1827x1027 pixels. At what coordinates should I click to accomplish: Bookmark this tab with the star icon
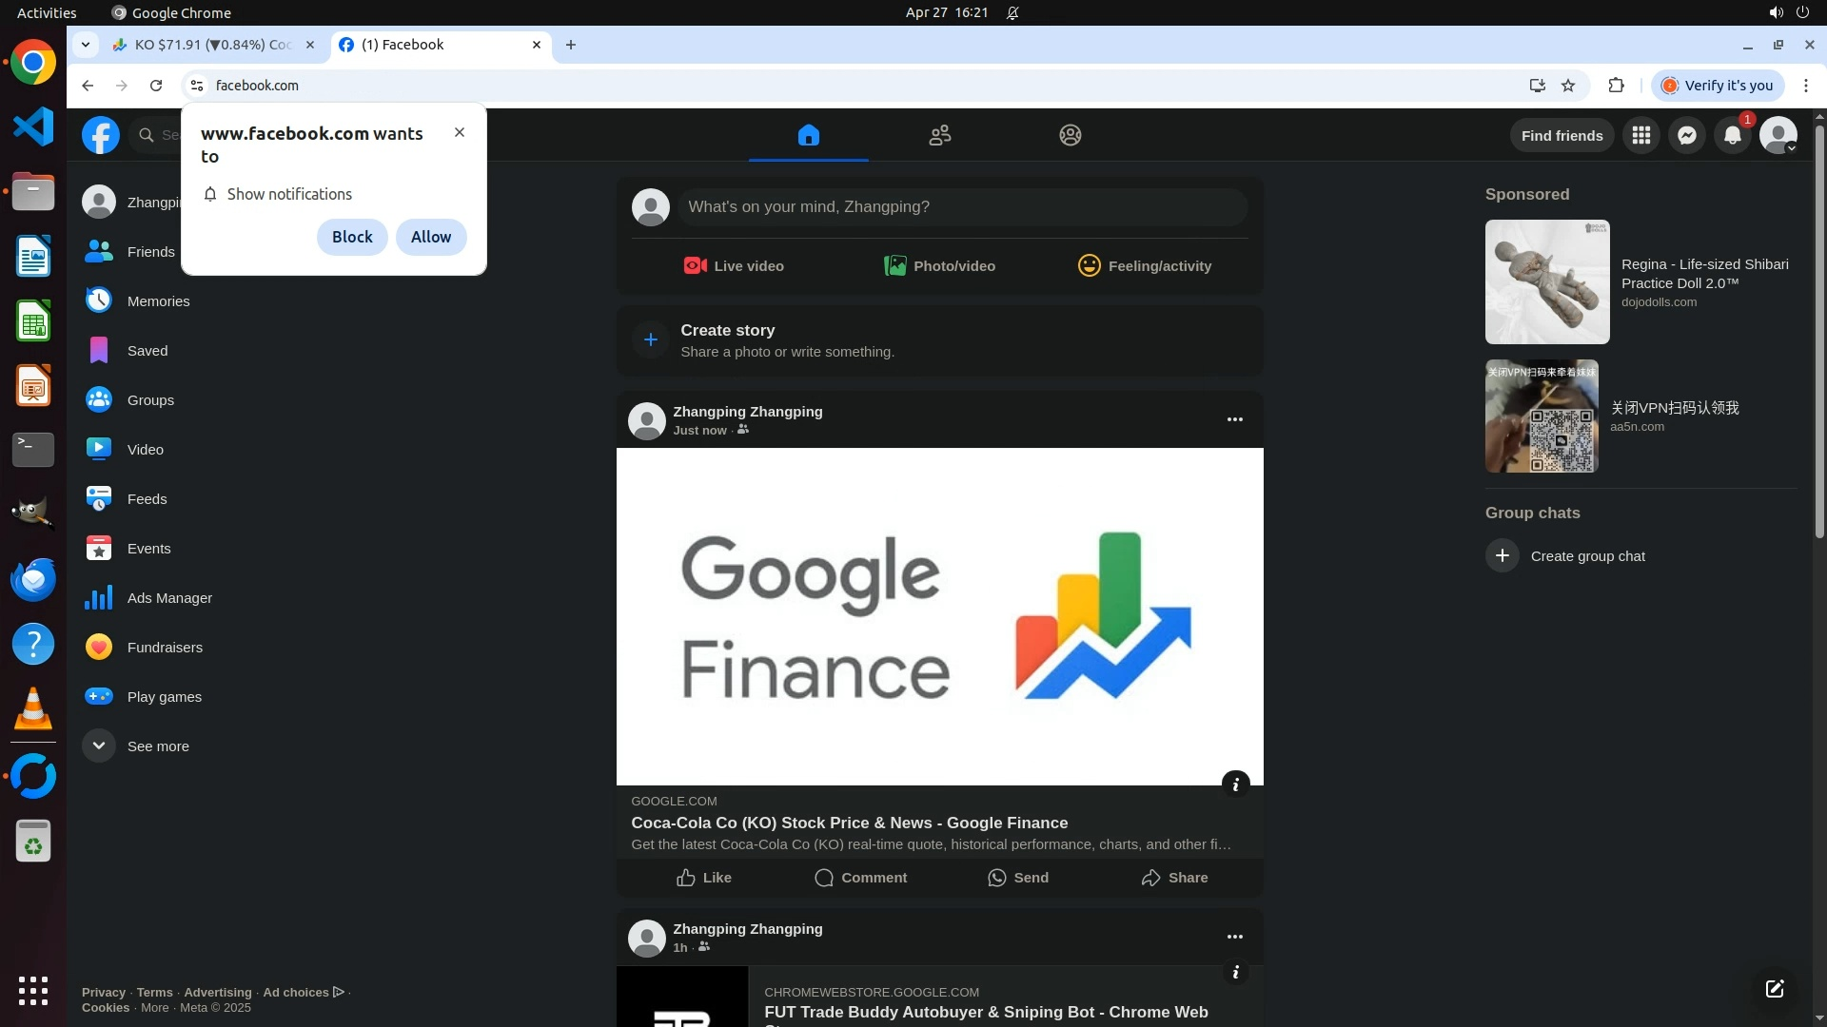point(1568,86)
